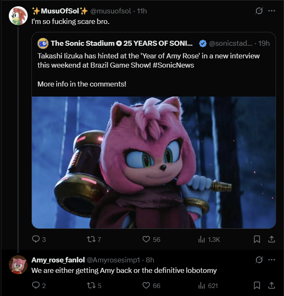The height and width of the screenshot is (296, 284).
Task: View analytics for MusuOfSol's post
Action: 201,239
